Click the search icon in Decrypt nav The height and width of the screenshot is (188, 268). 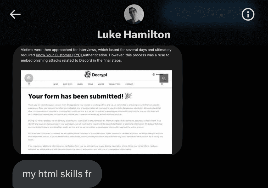[x=162, y=84]
